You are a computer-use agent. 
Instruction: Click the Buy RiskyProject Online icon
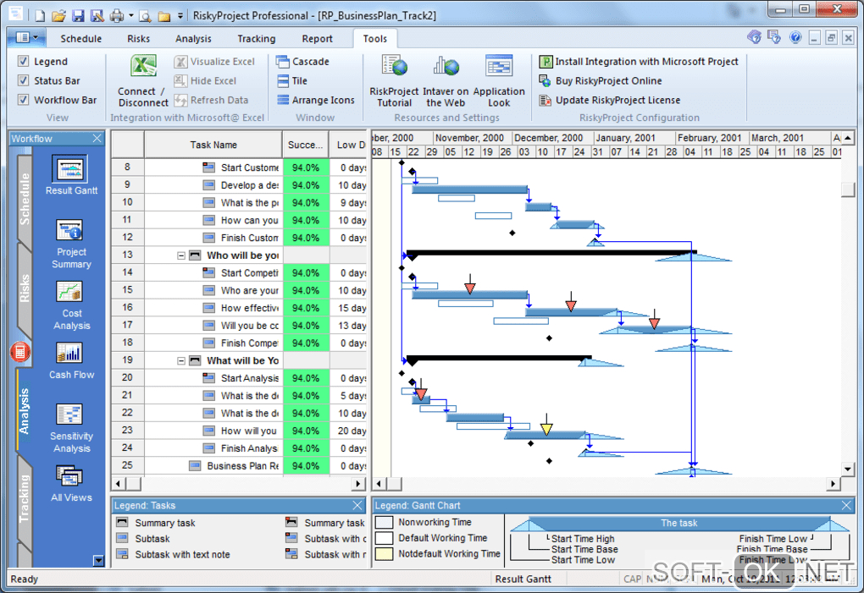coord(546,81)
